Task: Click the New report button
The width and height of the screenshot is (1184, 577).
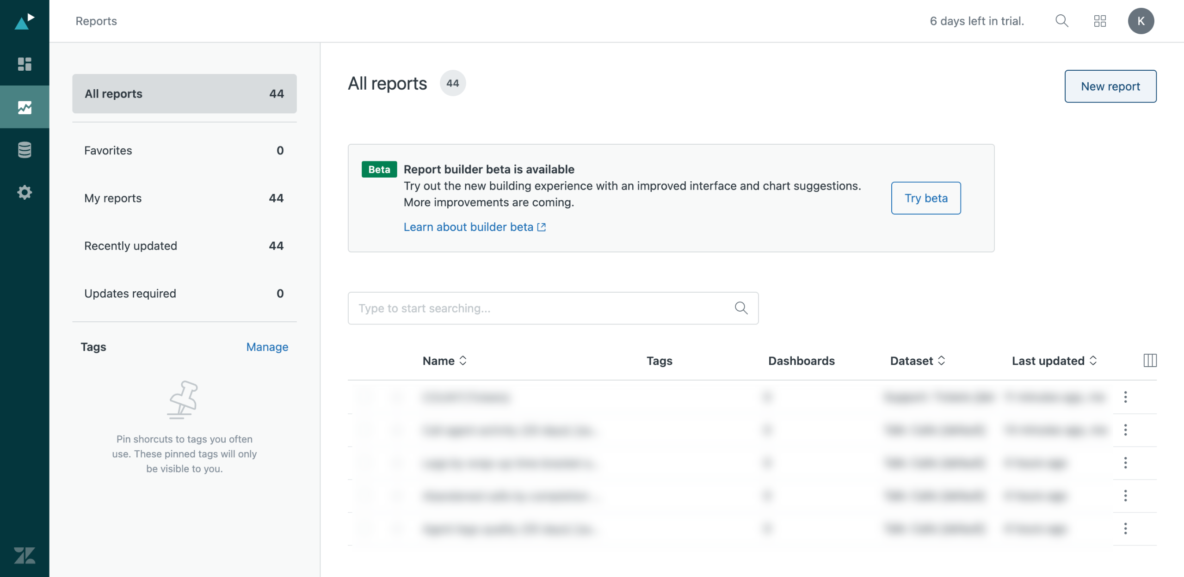Action: point(1110,86)
